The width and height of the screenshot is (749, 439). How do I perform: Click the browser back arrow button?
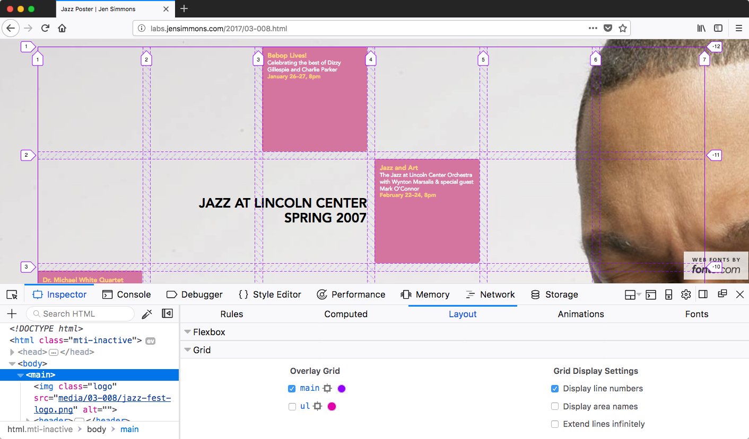[x=11, y=28]
